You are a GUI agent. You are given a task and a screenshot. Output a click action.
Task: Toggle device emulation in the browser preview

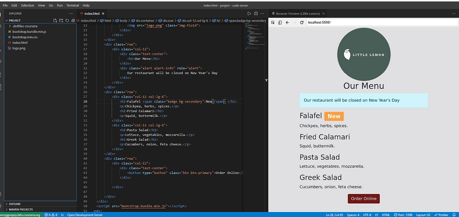pos(280,22)
